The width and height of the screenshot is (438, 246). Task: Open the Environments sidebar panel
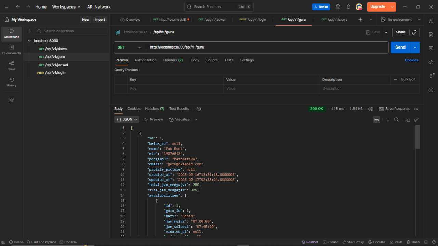12,50
